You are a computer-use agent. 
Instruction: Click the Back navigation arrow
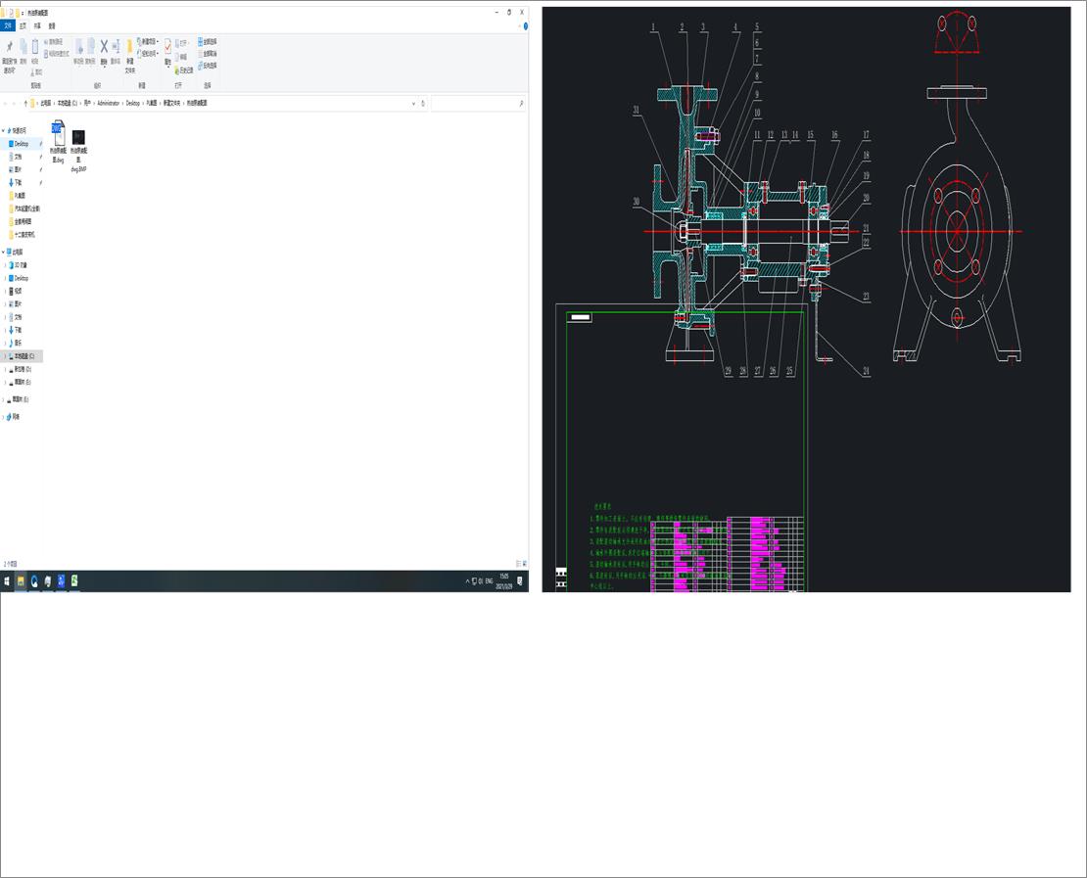coord(7,103)
